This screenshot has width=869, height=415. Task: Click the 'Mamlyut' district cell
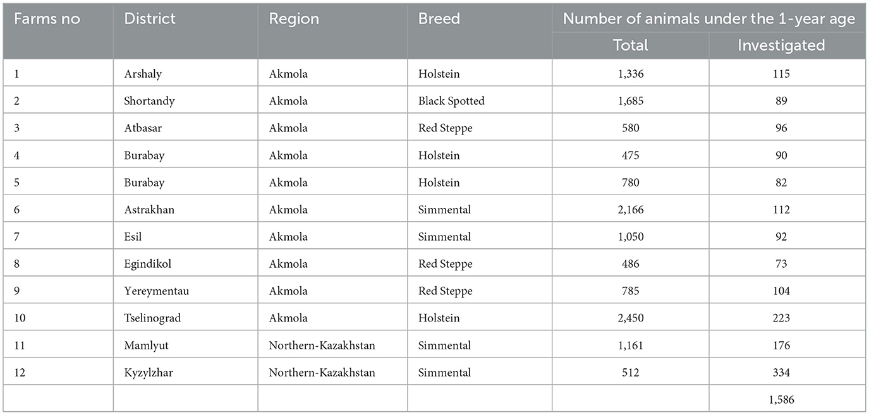[x=145, y=346]
